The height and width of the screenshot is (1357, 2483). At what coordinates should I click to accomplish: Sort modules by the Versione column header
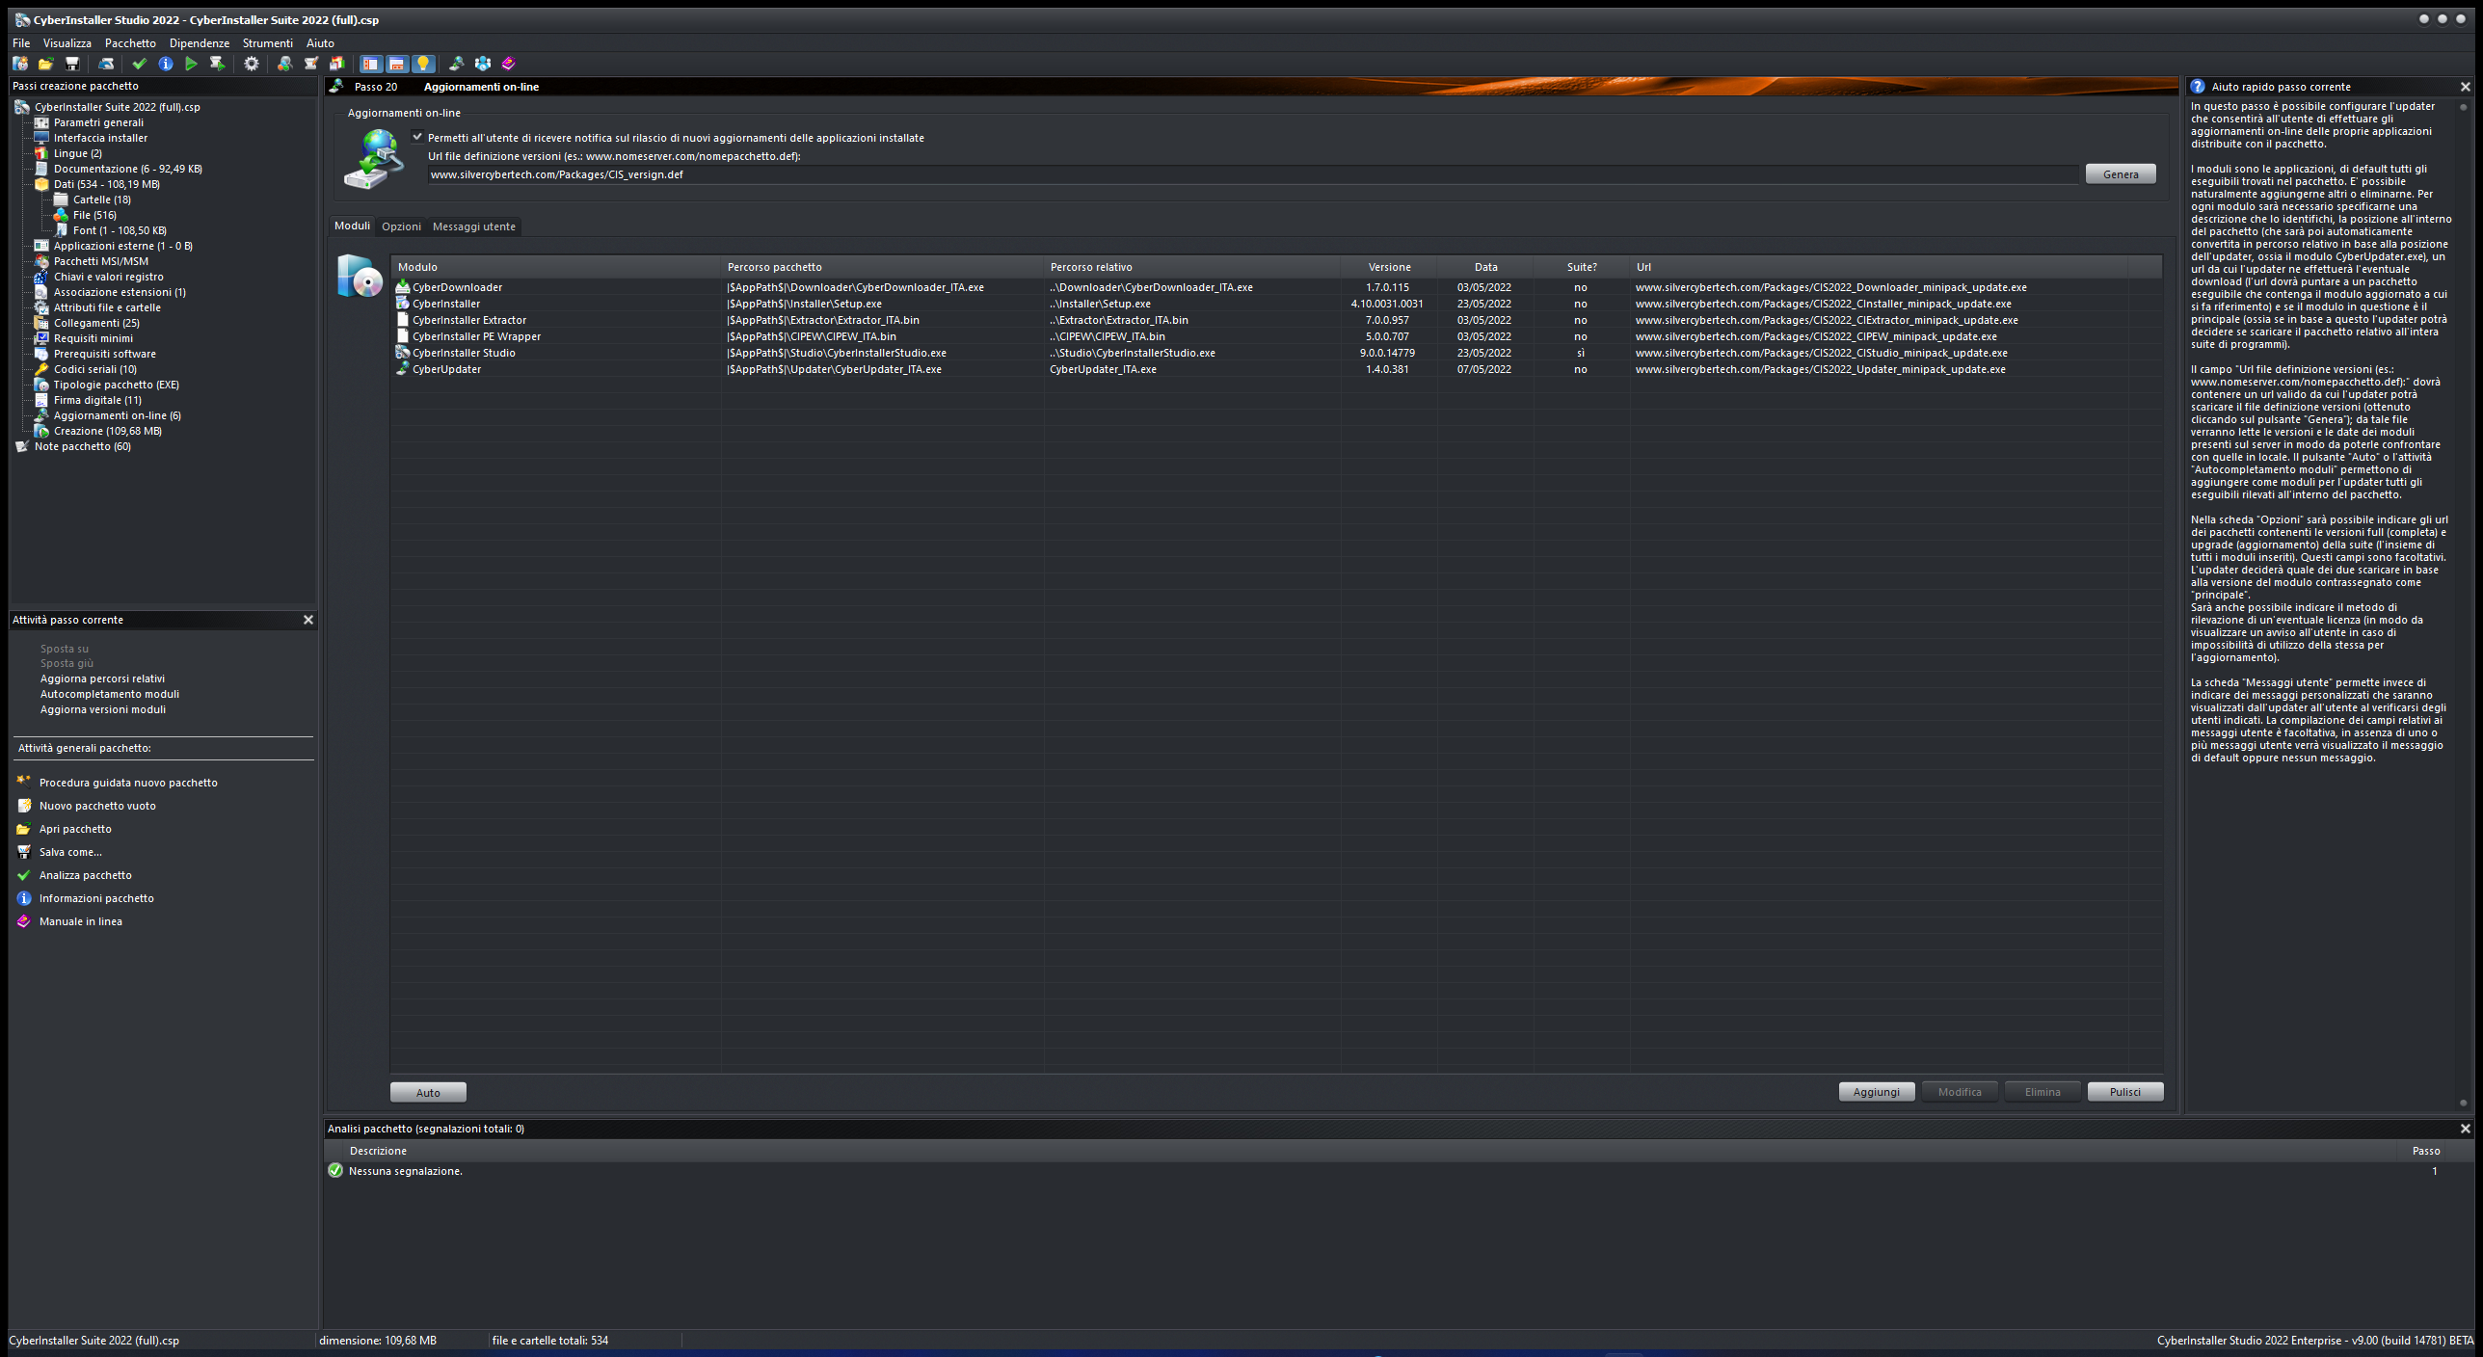[x=1389, y=267]
